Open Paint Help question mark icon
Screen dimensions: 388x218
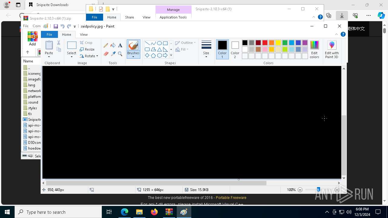click(x=343, y=34)
